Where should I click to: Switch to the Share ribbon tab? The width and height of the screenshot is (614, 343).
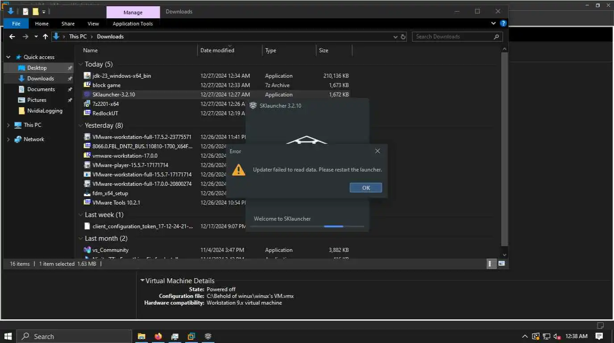click(68, 24)
